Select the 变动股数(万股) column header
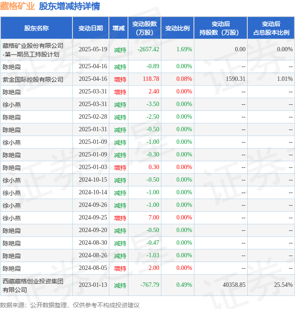 tap(144, 28)
